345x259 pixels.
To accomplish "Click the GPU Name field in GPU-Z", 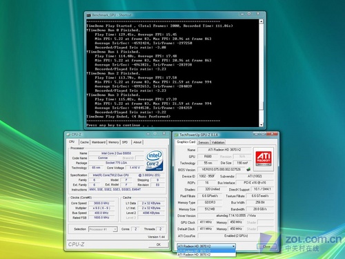I will (x=224, y=150).
